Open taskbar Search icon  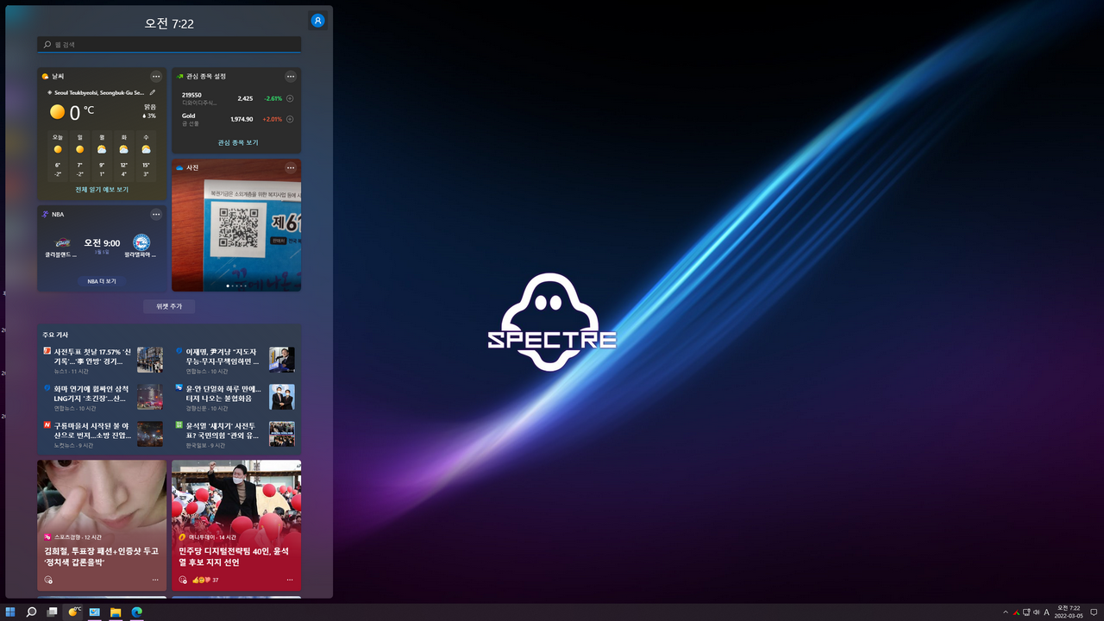coord(31,612)
